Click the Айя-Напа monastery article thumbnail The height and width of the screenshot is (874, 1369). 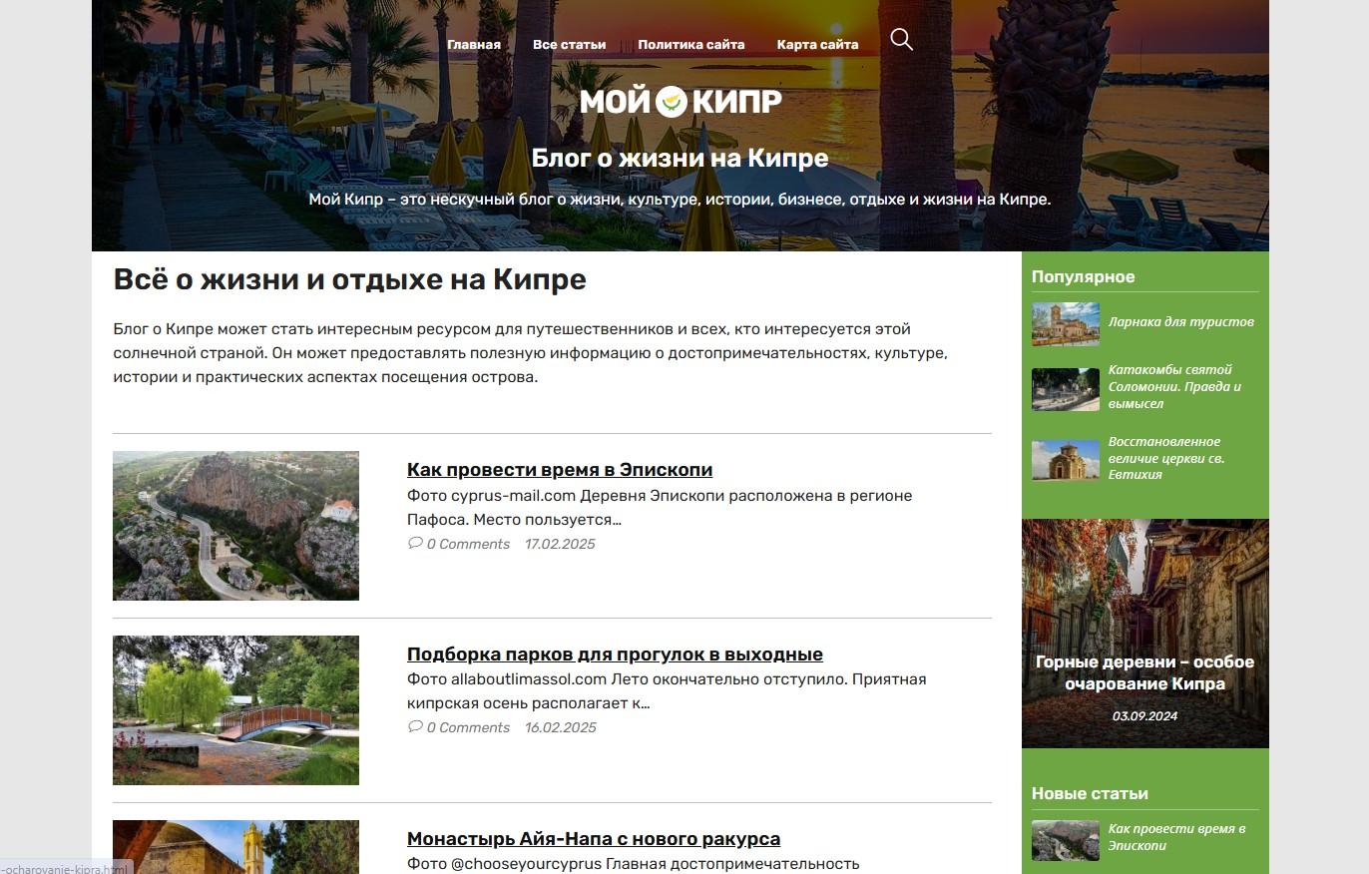[235, 847]
